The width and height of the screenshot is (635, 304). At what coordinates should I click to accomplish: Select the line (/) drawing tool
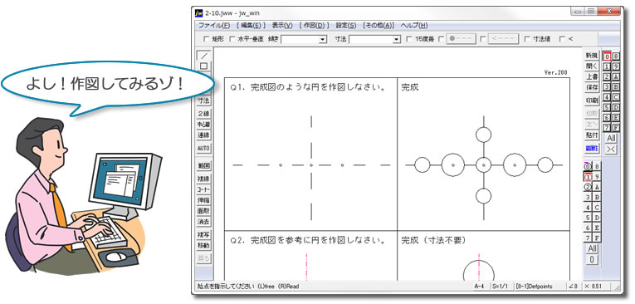pos(203,55)
